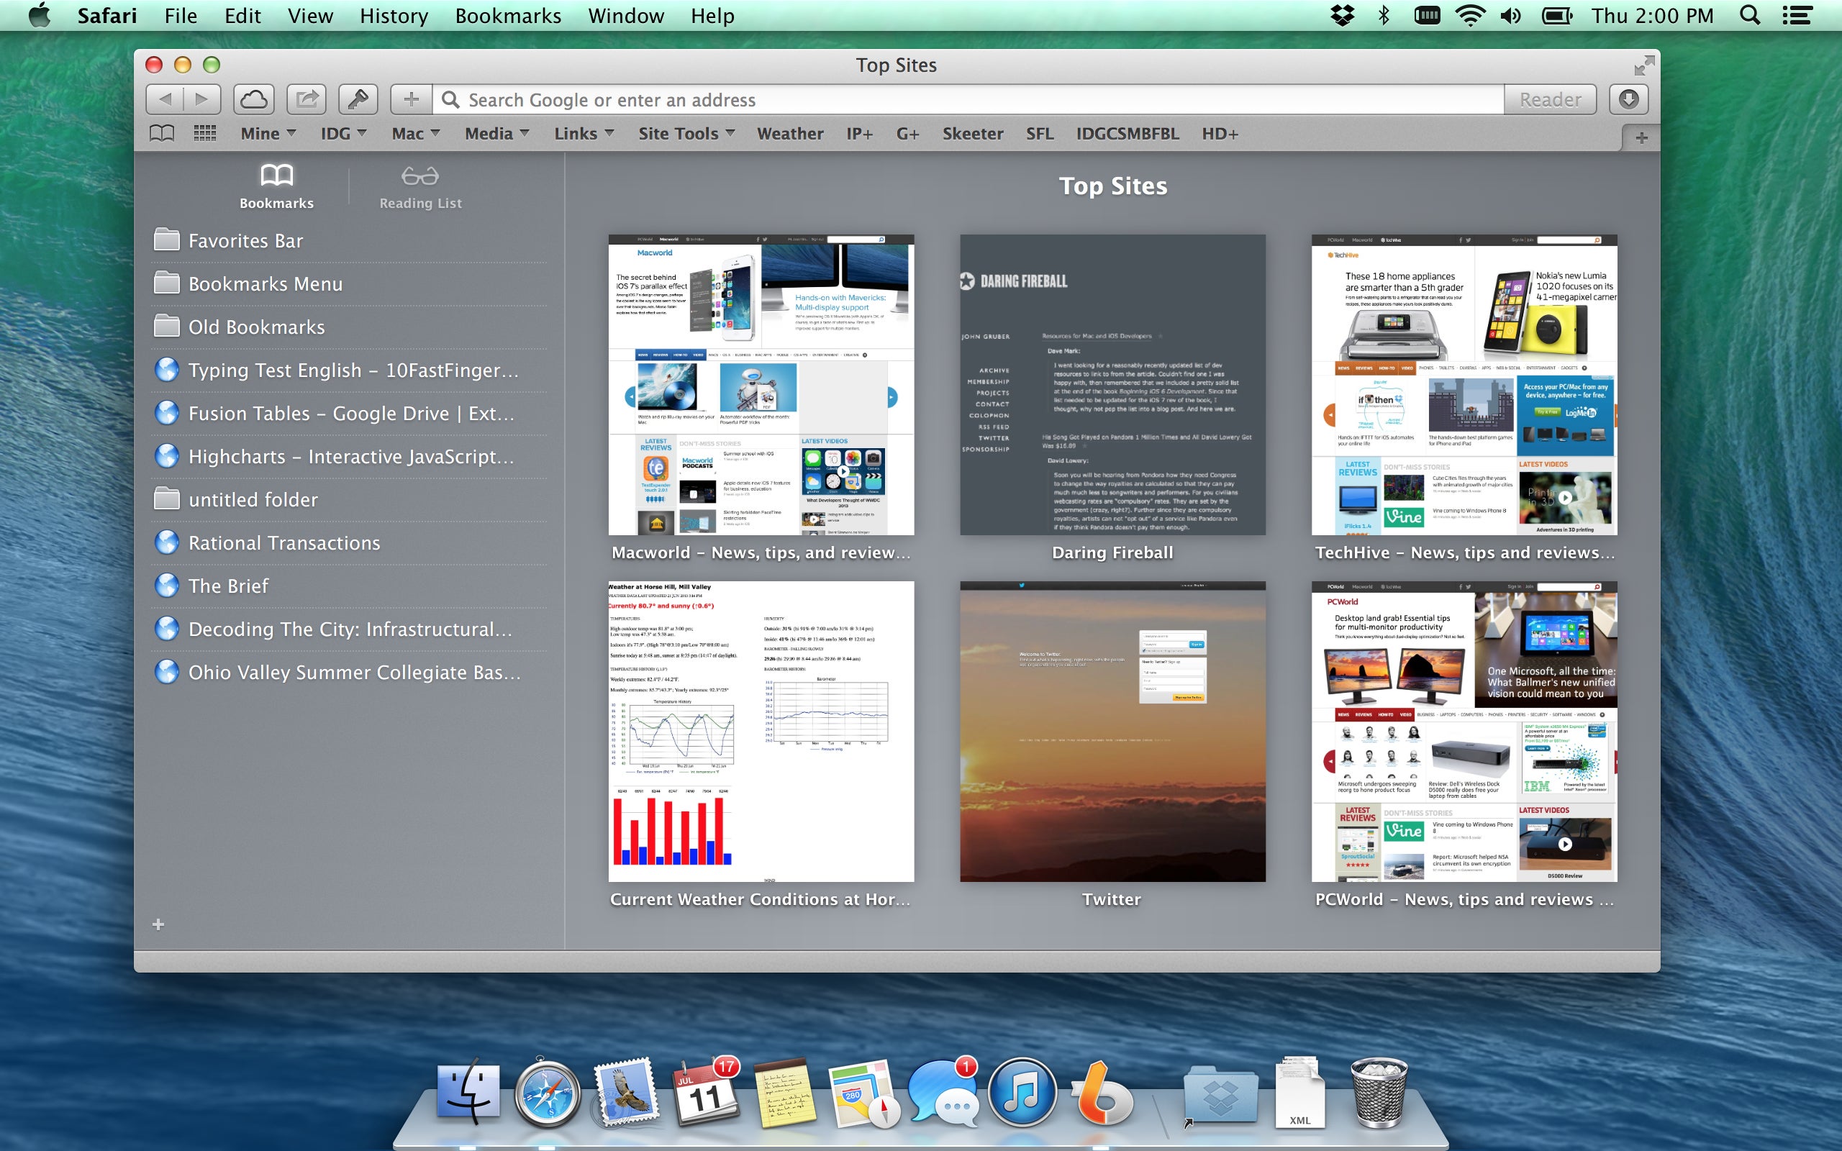This screenshot has height=1151, width=1842.
Task: Open "untitled folder" in sidebar
Action: 348,500
